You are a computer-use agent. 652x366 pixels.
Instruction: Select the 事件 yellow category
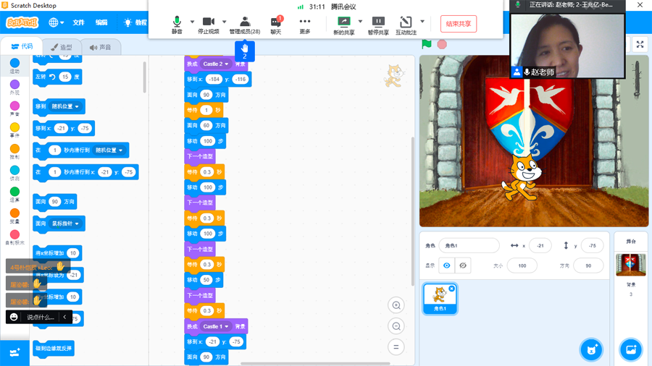coord(14,130)
